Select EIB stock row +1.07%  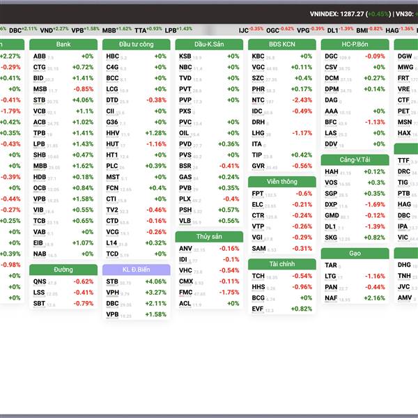tap(63, 243)
